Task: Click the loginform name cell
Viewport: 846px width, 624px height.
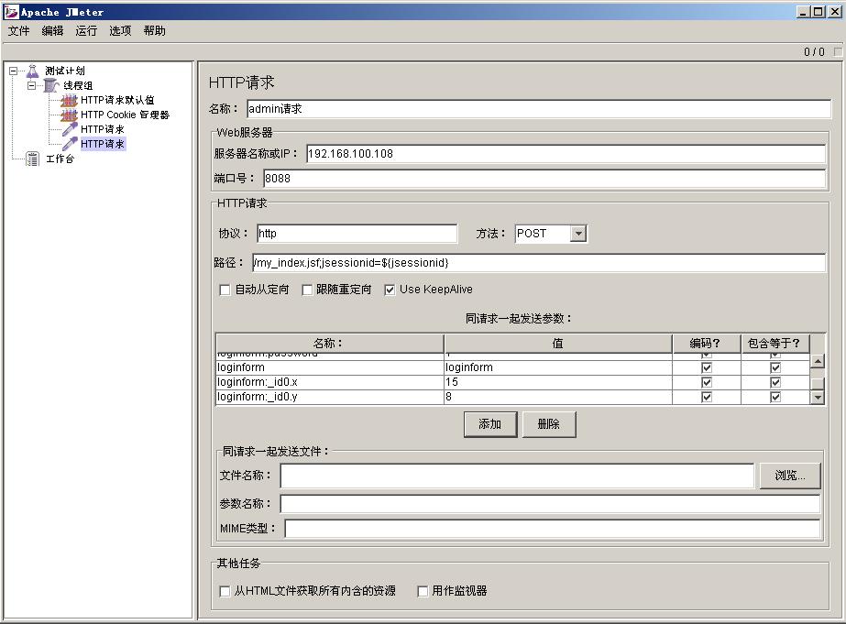Action: point(330,367)
